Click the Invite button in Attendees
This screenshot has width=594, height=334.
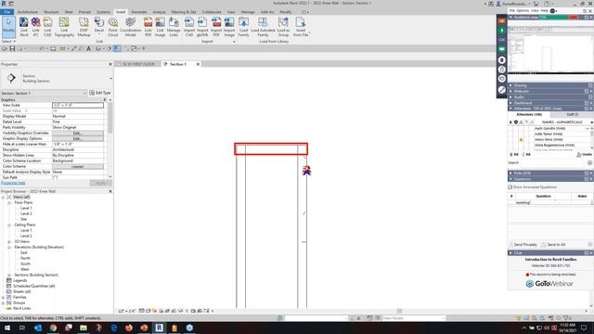tap(584, 155)
